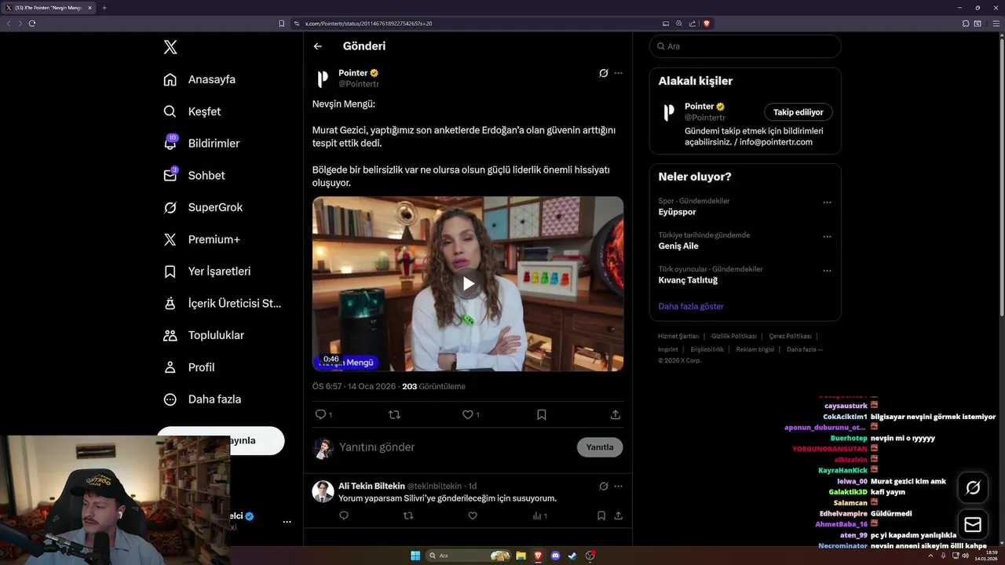
Task: View analytics of Ali Tekin's comment
Action: pos(540,516)
